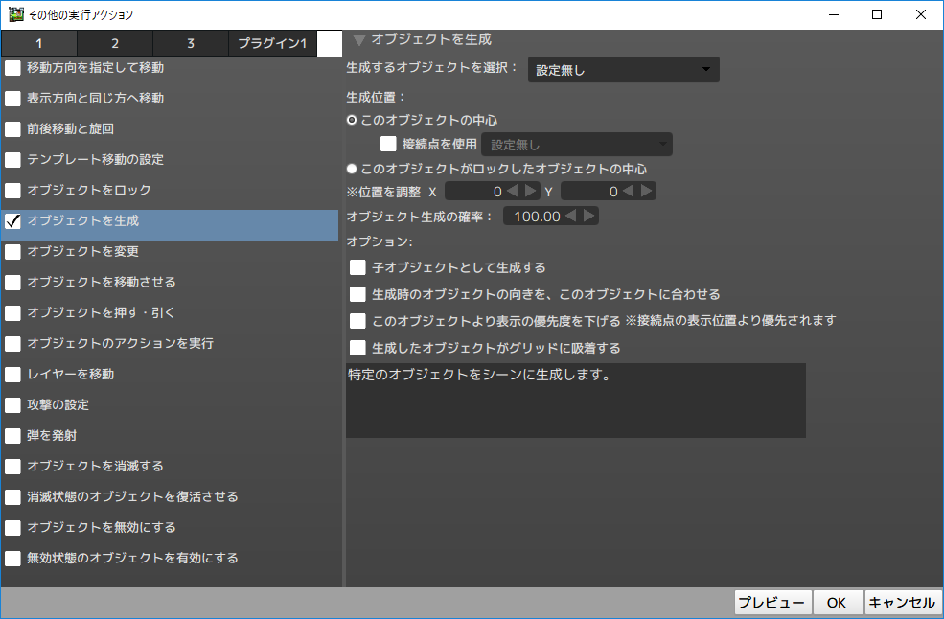
Task: Check オブジェクトを移動させる
Action: pyautogui.click(x=12, y=283)
